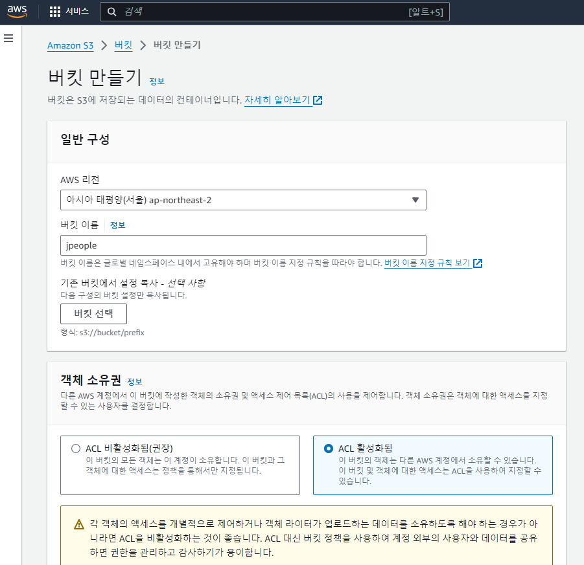Go to 버킷 breadcrumb link
The height and width of the screenshot is (565, 584).
(x=123, y=45)
